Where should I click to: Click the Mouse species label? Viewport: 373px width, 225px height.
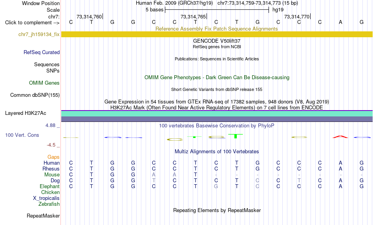pos(52,175)
